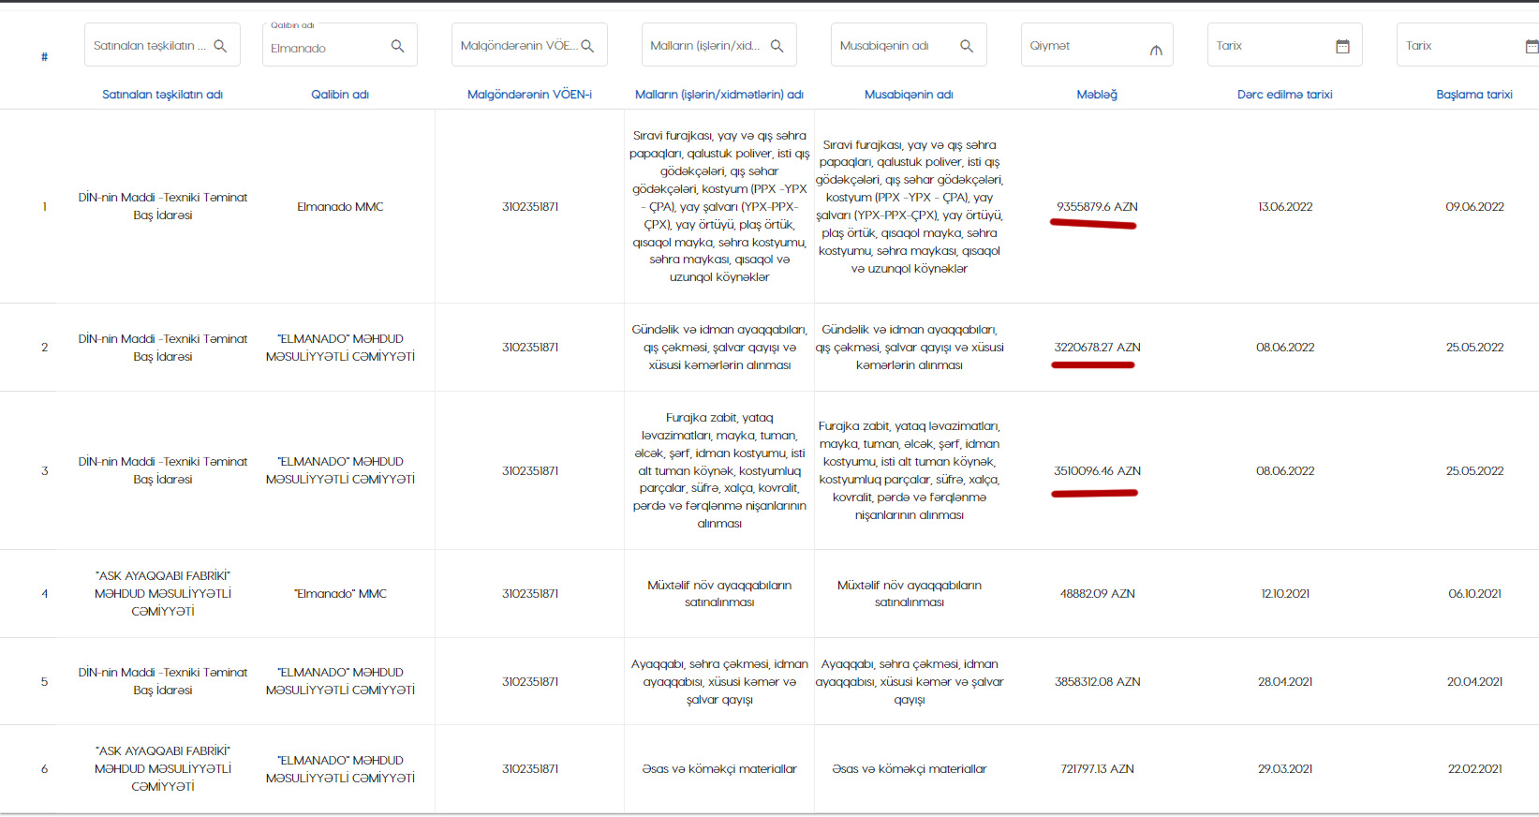The height and width of the screenshot is (817, 1539).
Task: Select the 9355879.6 AZN amount cell
Action: 1097,207
